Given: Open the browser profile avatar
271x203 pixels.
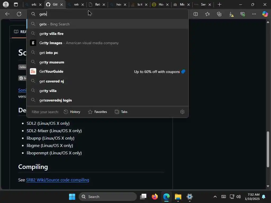Looking at the screenshot, I should click(x=6, y=4).
